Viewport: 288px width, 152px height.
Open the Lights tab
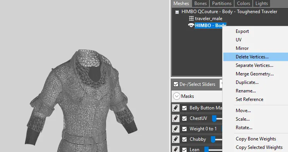pos(262,3)
